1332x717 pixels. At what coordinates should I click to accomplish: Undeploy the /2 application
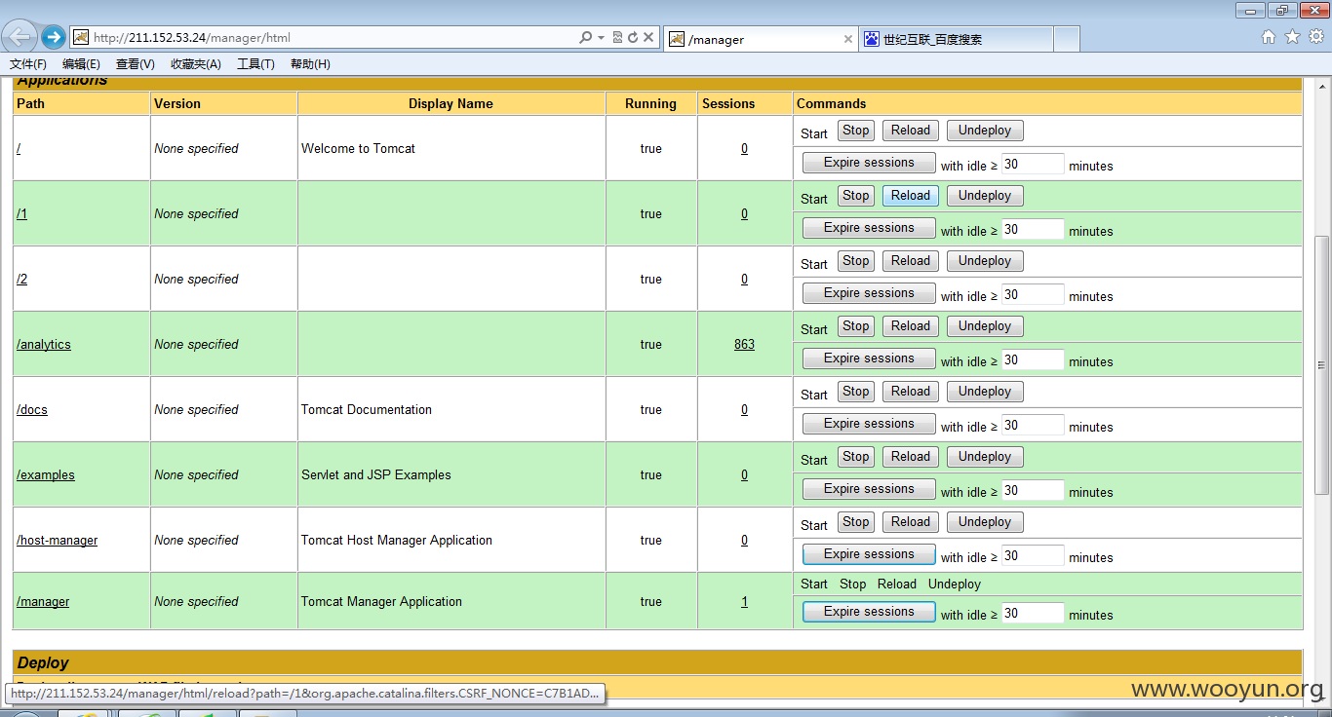[985, 261]
